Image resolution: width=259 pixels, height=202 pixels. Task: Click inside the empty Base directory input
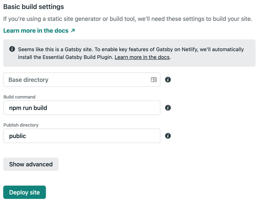pos(78,80)
